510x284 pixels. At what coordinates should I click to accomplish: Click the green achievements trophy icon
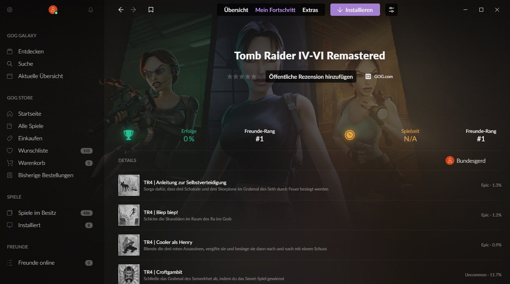coord(129,135)
